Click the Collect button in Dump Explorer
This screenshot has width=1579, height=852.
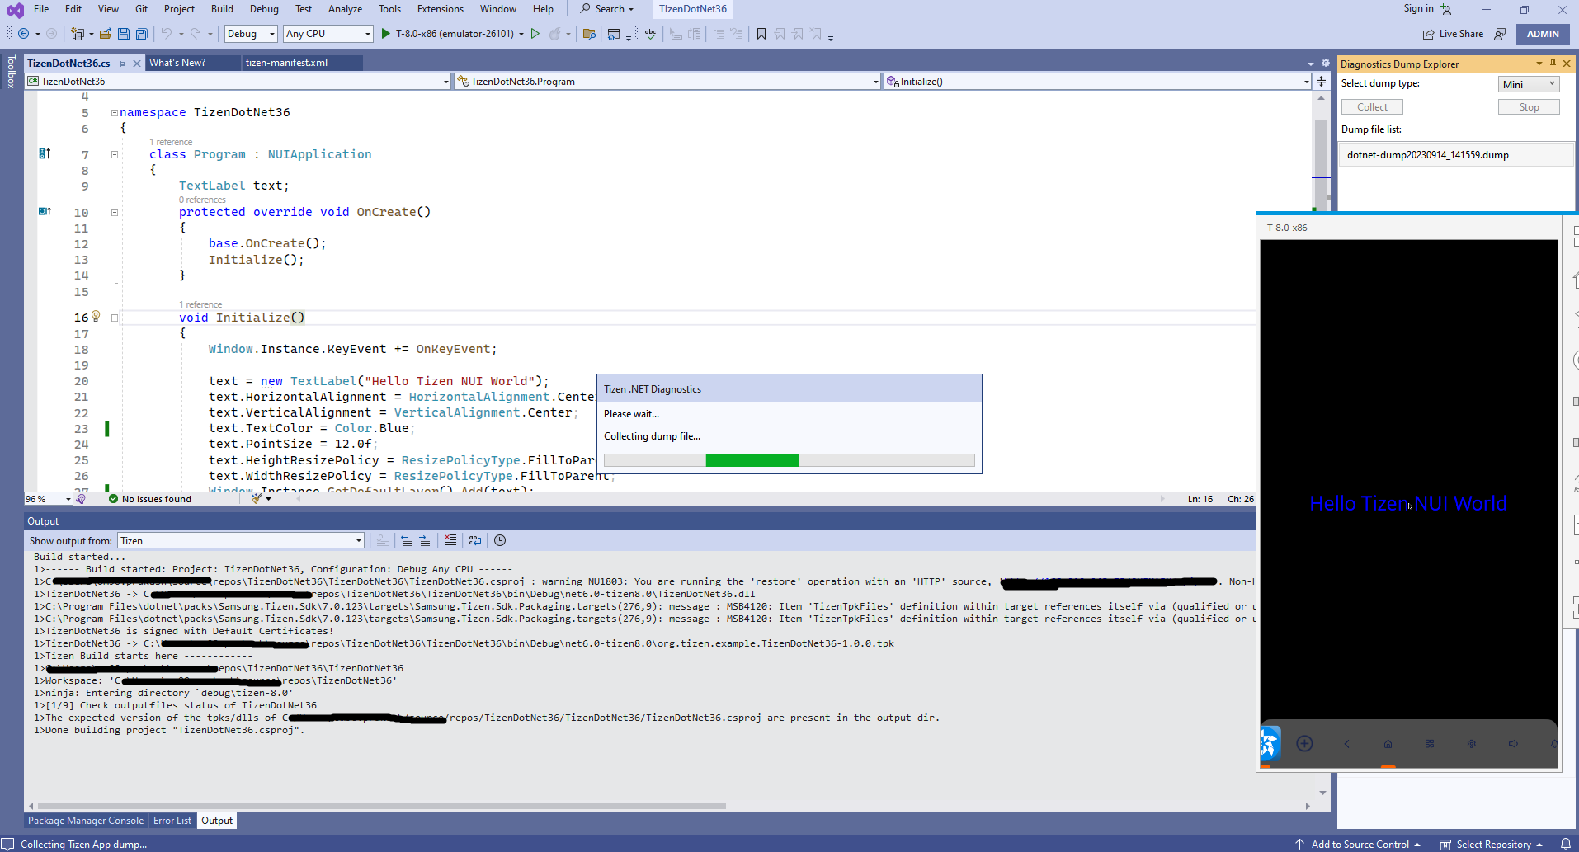(1370, 106)
